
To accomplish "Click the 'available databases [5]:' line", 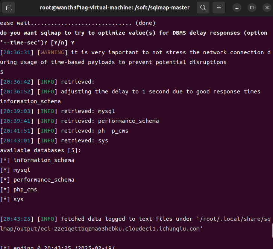I will coord(41,150).
